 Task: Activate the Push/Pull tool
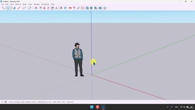click(x=36, y=8)
